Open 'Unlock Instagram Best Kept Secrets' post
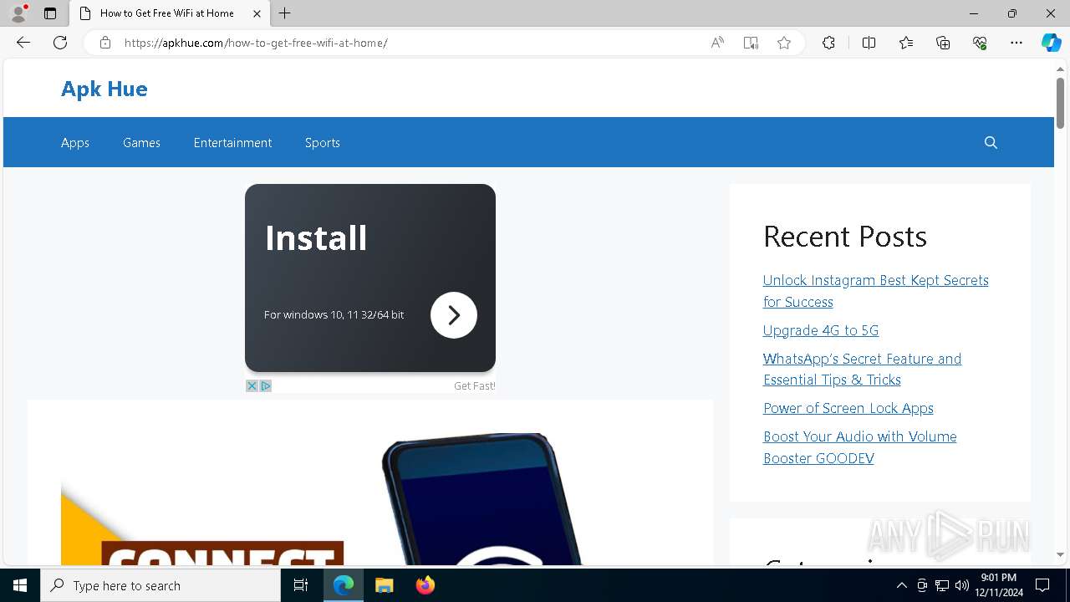Screen dimensions: 1070x602 point(875,291)
